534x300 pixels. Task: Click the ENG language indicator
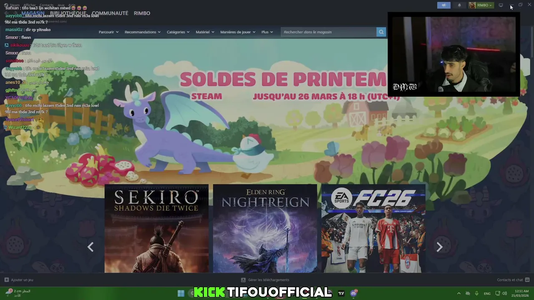[x=487, y=293]
